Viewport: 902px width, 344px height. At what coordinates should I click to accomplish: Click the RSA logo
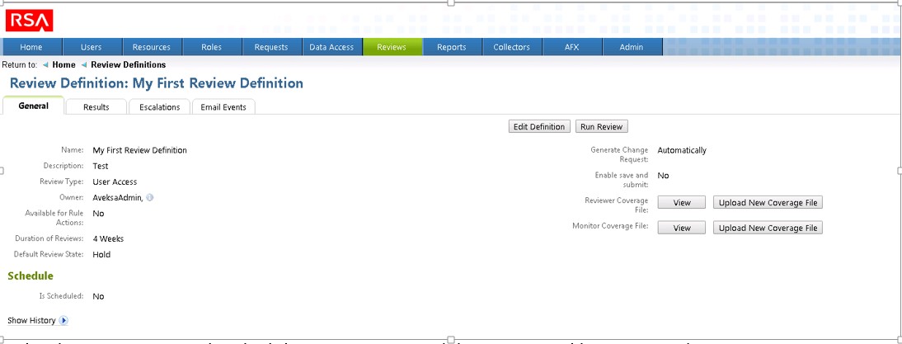pyautogui.click(x=29, y=21)
